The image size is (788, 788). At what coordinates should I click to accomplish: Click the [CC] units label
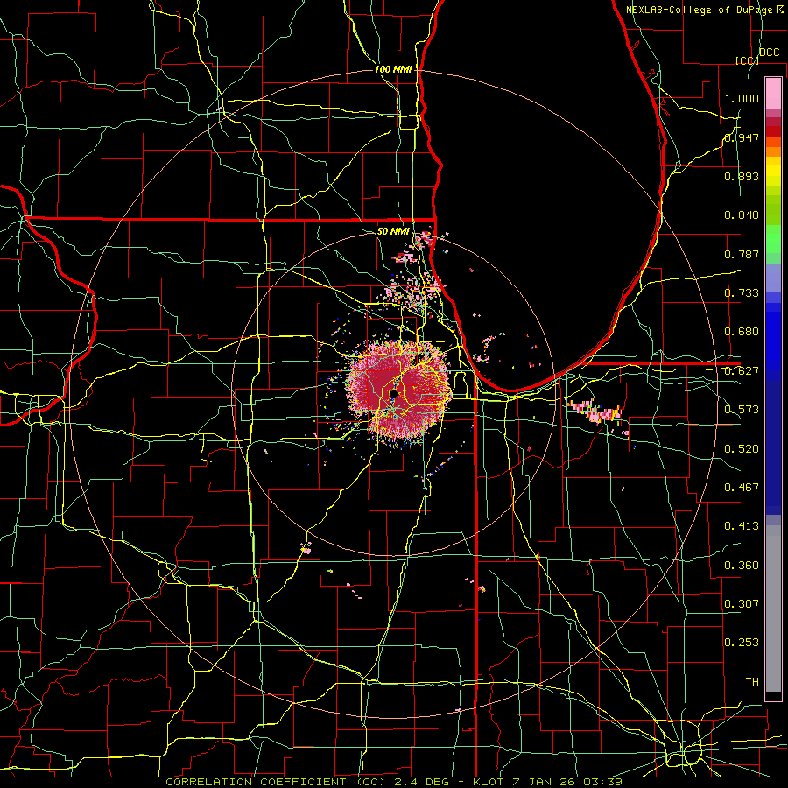click(x=748, y=60)
